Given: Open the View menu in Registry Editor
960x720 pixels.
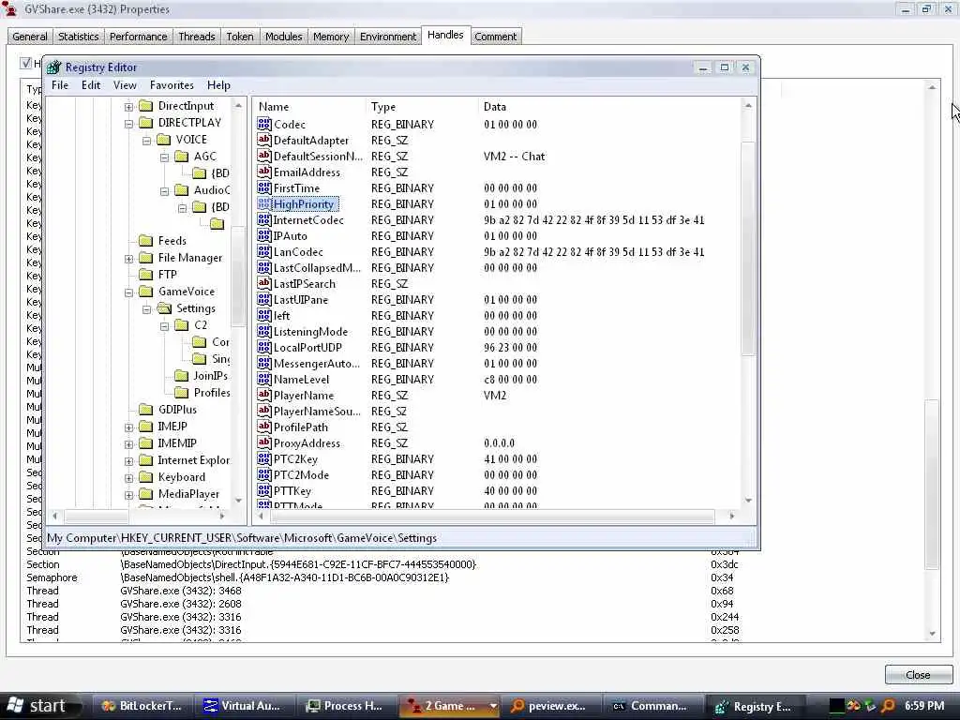Looking at the screenshot, I should [125, 85].
